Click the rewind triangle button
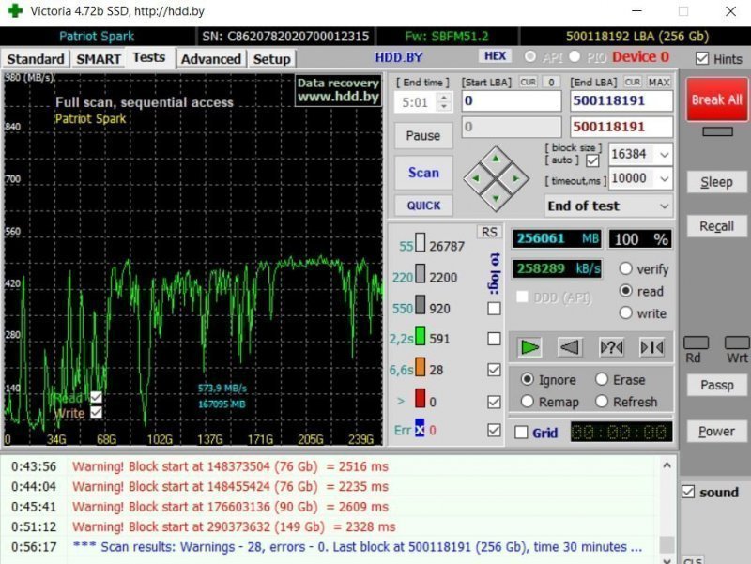The width and height of the screenshot is (751, 564). 570,347
